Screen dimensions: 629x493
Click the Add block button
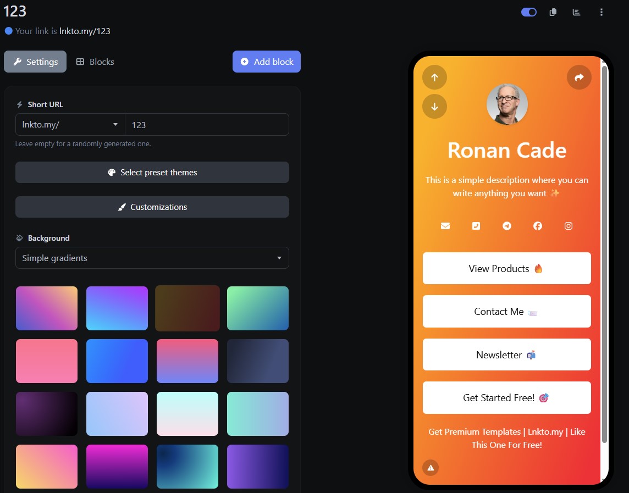pos(266,62)
